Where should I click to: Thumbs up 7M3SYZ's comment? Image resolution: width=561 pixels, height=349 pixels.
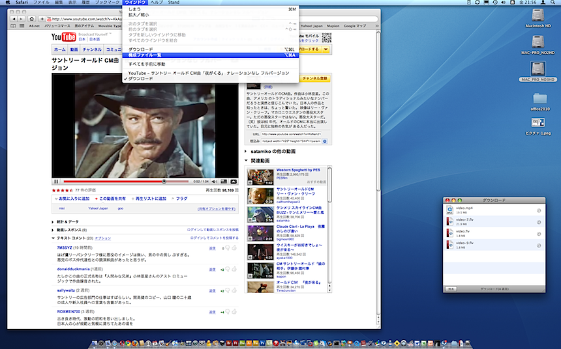[x=234, y=247]
